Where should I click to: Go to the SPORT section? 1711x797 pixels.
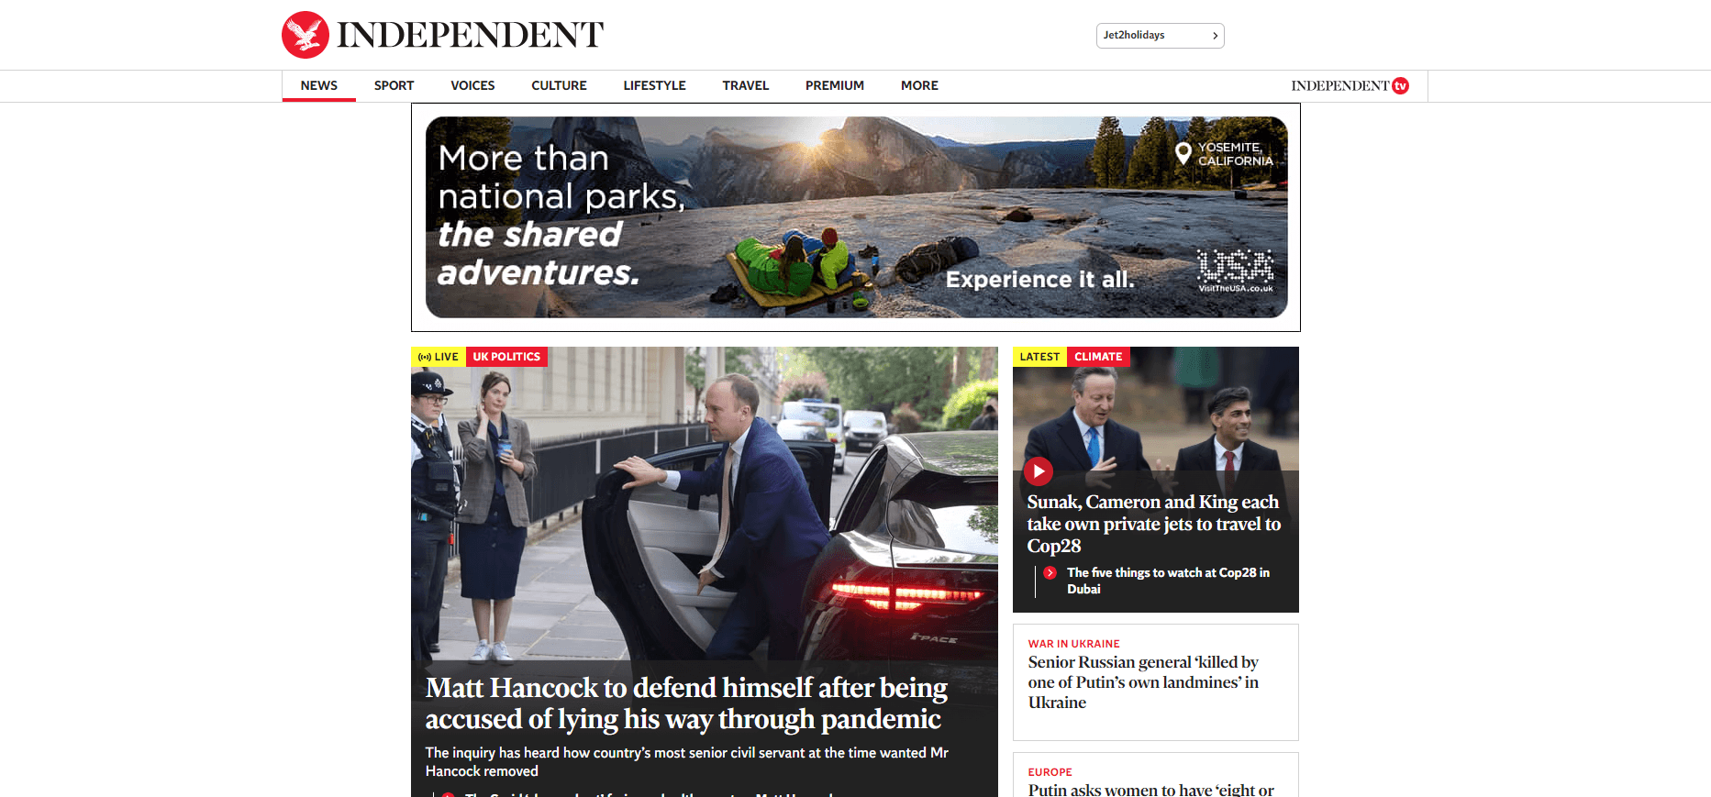pyautogui.click(x=394, y=85)
